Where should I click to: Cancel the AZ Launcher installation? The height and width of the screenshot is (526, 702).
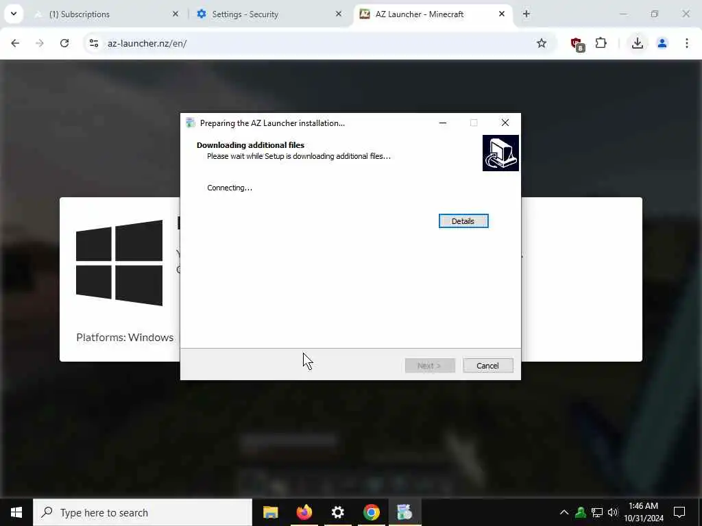[x=487, y=366]
